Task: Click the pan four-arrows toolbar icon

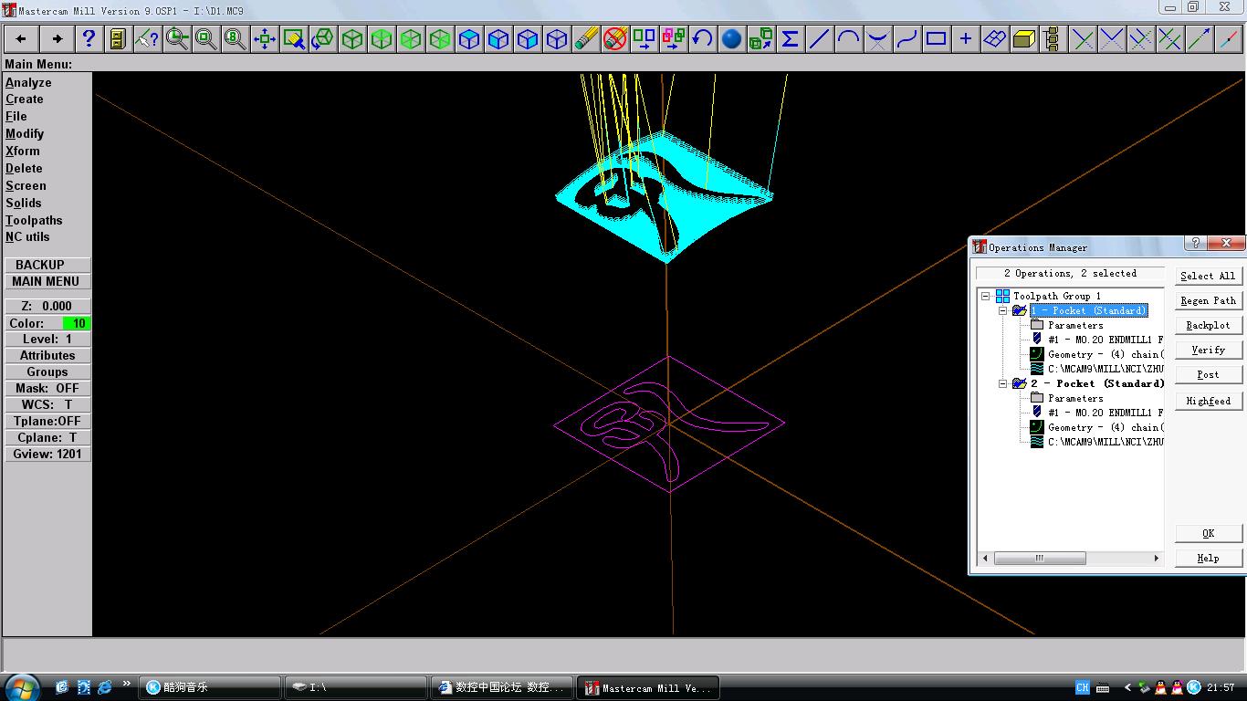Action: [x=265, y=38]
